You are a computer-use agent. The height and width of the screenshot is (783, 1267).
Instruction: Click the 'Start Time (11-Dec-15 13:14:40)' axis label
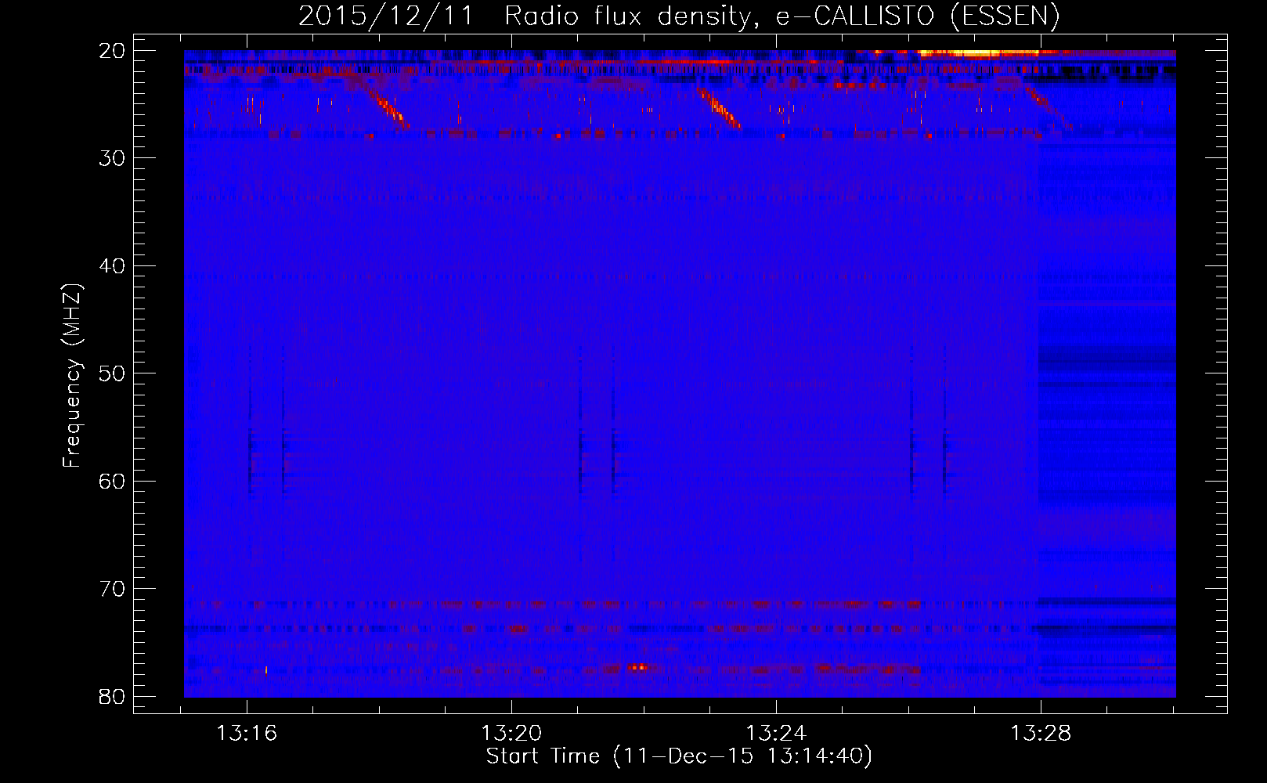tap(679, 756)
